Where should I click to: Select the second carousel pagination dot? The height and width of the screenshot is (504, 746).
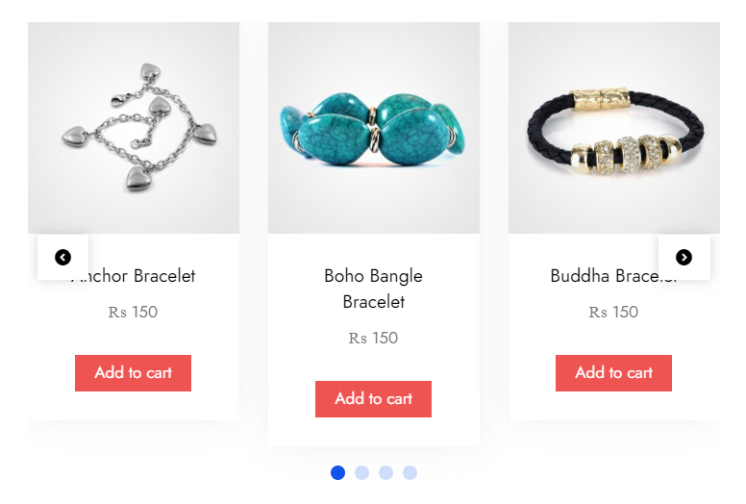(362, 472)
